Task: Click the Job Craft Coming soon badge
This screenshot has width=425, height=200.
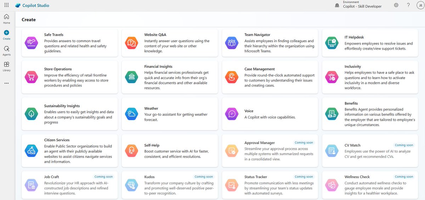Action: pyautogui.click(x=103, y=177)
